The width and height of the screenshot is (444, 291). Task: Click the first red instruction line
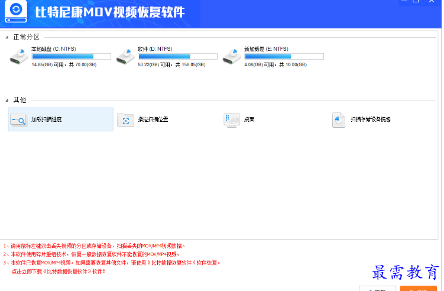pyautogui.click(x=94, y=246)
